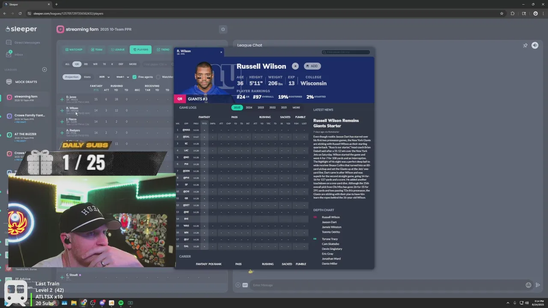548x308 pixels.
Task: Show 2025 game logs
Action: click(x=237, y=107)
